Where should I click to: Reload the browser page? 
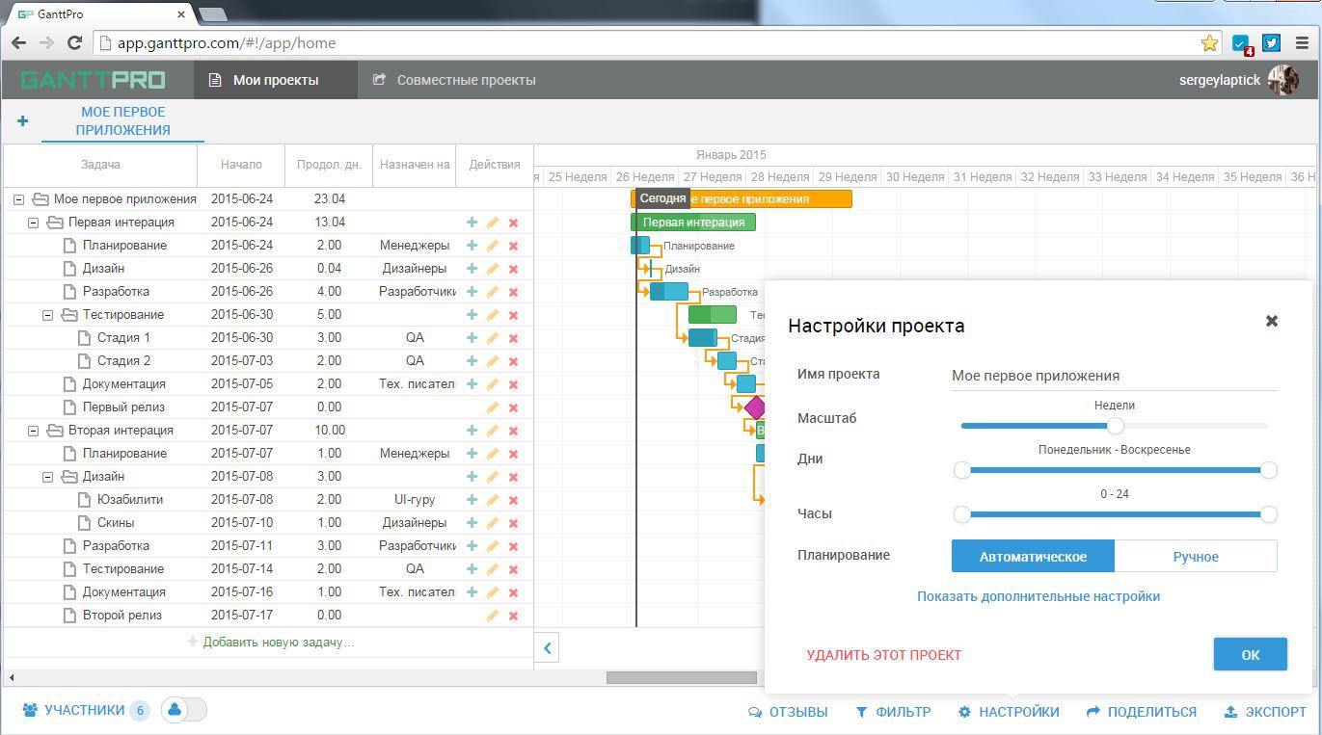[74, 43]
